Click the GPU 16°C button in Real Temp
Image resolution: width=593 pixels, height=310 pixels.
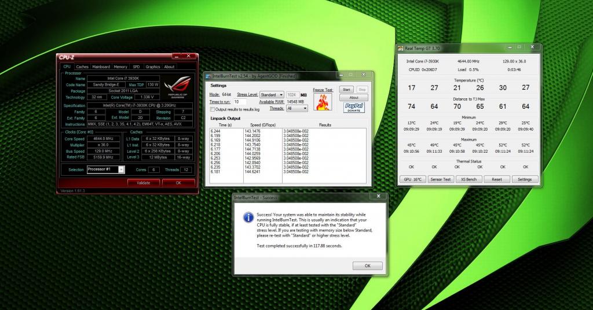pyautogui.click(x=412, y=179)
